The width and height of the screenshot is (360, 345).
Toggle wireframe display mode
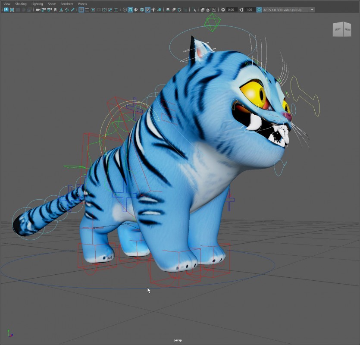125,9
